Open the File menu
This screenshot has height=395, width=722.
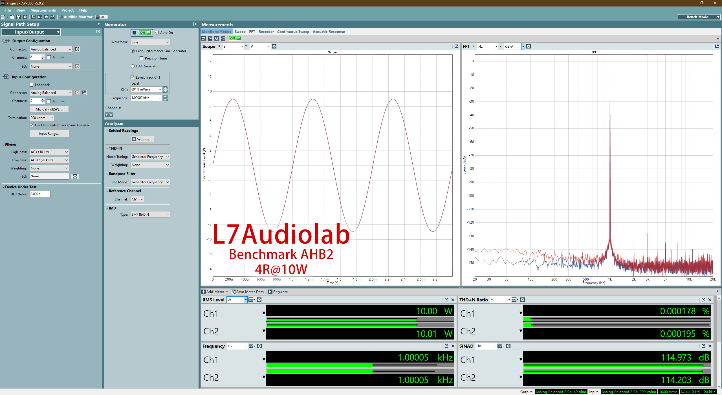coord(8,10)
